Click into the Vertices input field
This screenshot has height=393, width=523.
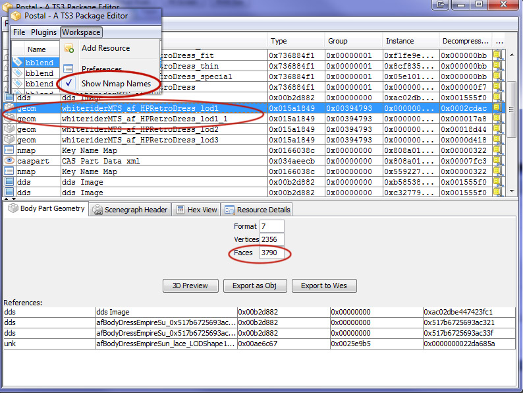click(x=271, y=239)
